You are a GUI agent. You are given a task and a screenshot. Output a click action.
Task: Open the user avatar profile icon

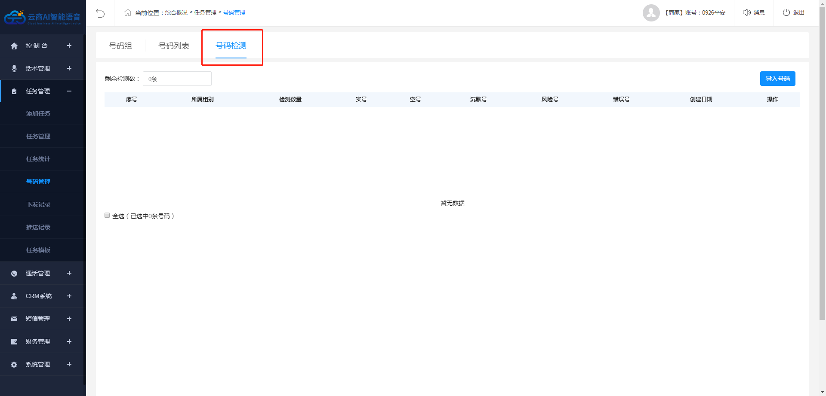[x=651, y=13]
